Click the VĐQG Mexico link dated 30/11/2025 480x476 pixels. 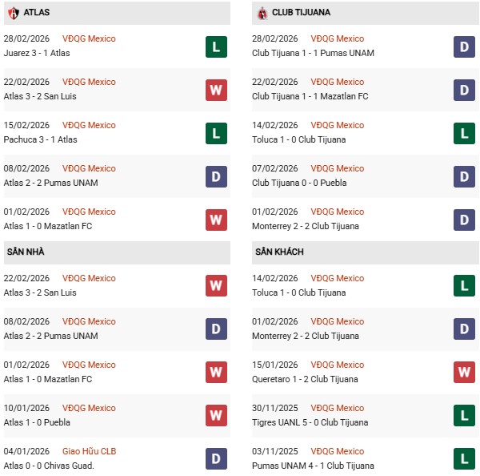(x=338, y=408)
